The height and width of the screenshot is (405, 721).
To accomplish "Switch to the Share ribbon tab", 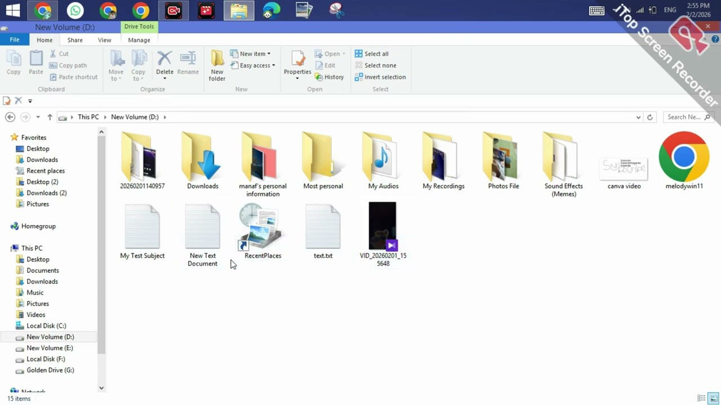I will 75,40.
